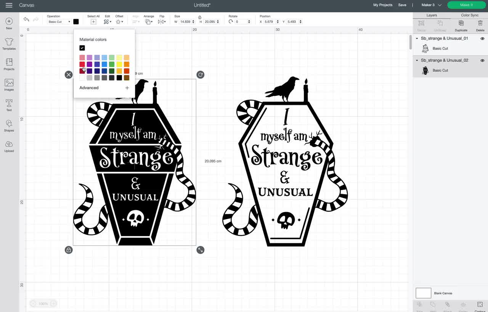Screen dimensions: 488x312
Task: Click the Blank Canvas thumbnail
Action: pos(423,293)
